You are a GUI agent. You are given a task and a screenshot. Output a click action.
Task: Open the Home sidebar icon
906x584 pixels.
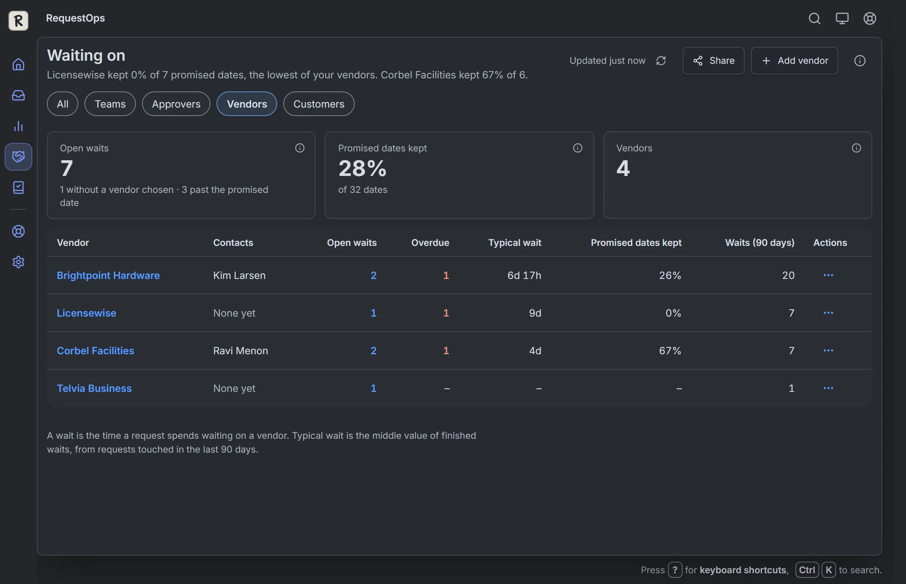coord(18,64)
